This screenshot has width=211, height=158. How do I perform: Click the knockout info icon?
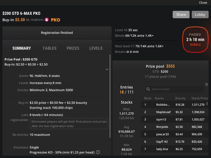click(x=98, y=152)
